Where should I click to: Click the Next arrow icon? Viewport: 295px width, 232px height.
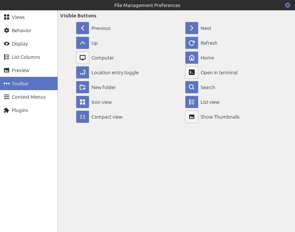tap(191, 28)
